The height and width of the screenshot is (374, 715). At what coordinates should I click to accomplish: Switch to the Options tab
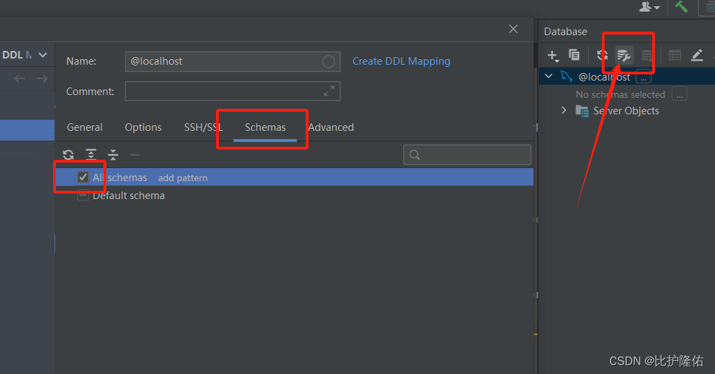click(143, 127)
